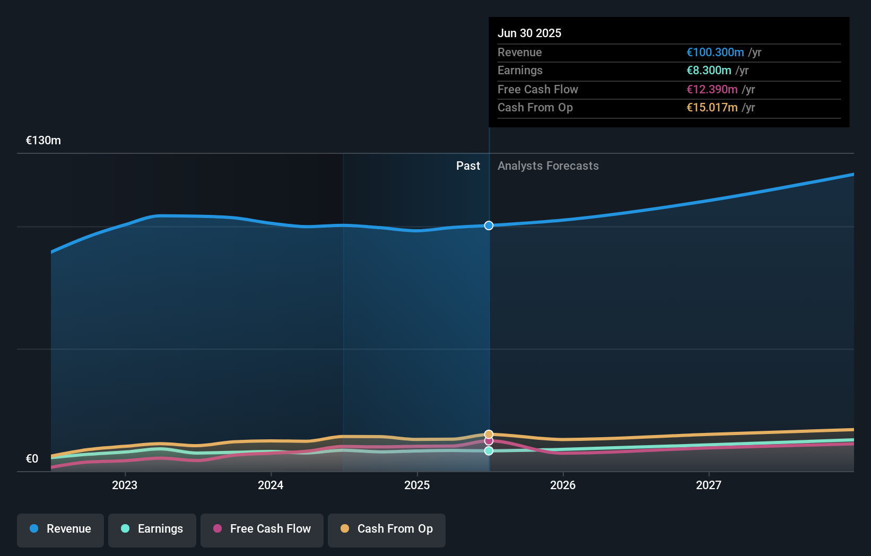Click the pink Free Cash Flow legend dot

[217, 529]
